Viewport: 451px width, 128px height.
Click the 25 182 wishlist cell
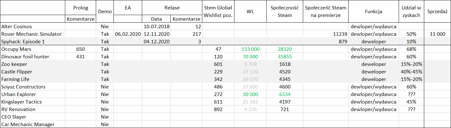point(250,102)
